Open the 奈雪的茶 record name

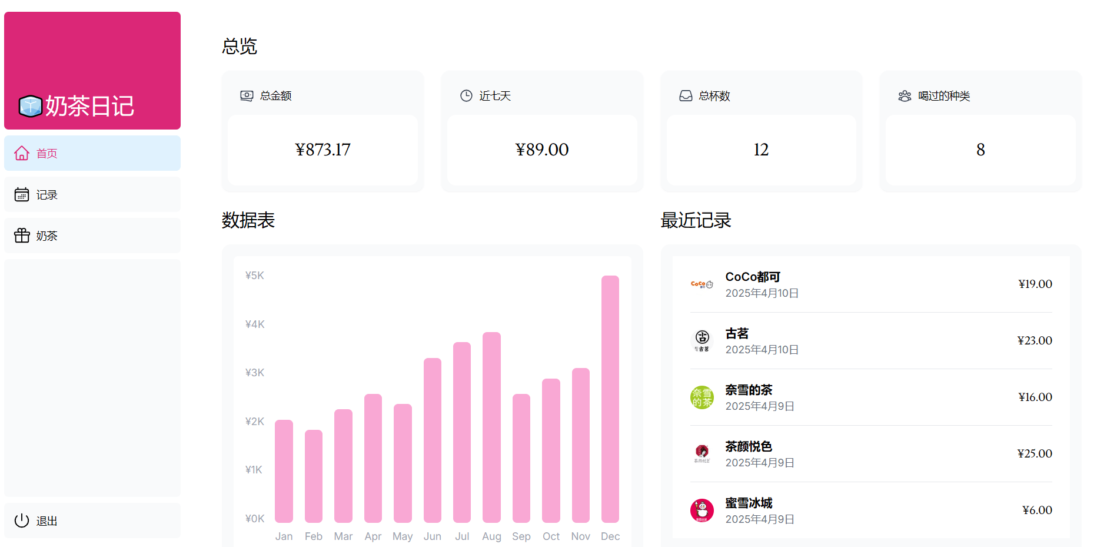coord(749,390)
